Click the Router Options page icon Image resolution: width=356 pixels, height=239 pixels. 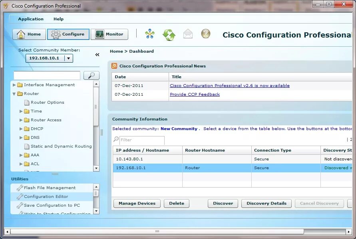(27, 103)
